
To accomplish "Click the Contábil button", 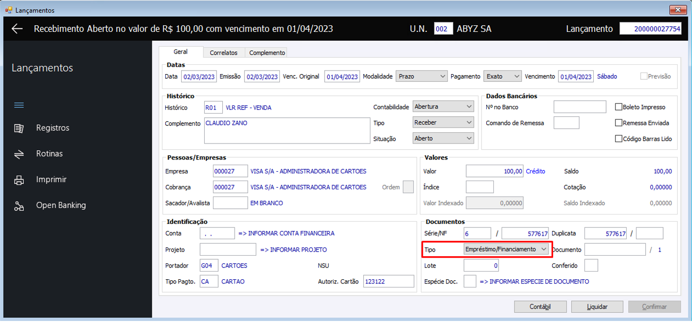I will [x=540, y=307].
